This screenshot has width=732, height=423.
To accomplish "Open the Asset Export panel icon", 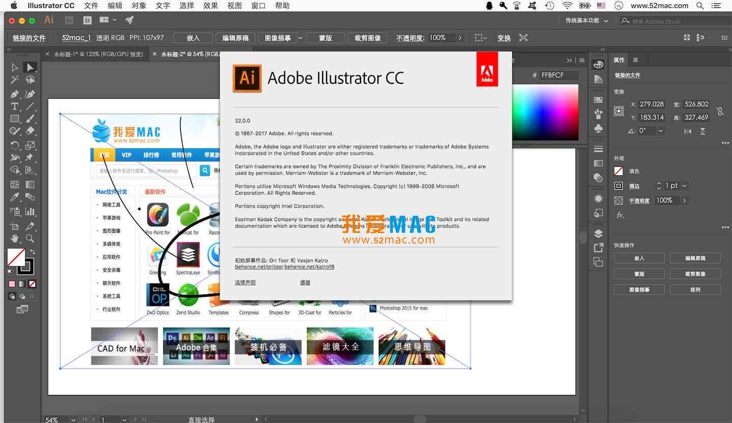I will tap(598, 248).
